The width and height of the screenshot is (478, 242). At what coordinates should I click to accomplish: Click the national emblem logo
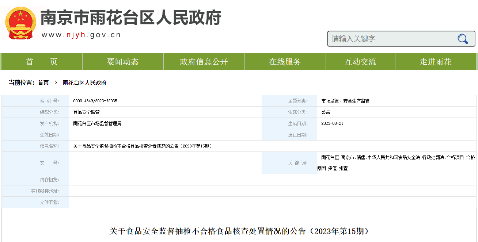(21, 23)
